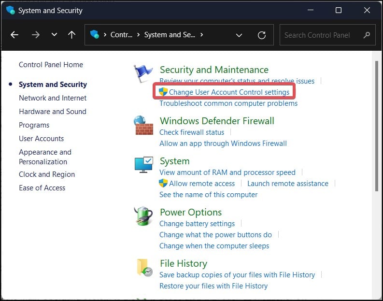Open Network and Internet category
The height and width of the screenshot is (301, 383).
(x=53, y=98)
